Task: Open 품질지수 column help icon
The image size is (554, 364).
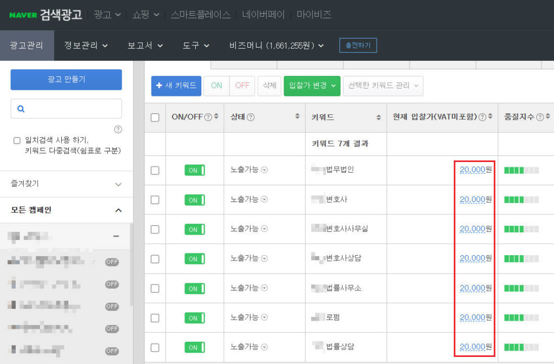Action: click(x=540, y=117)
